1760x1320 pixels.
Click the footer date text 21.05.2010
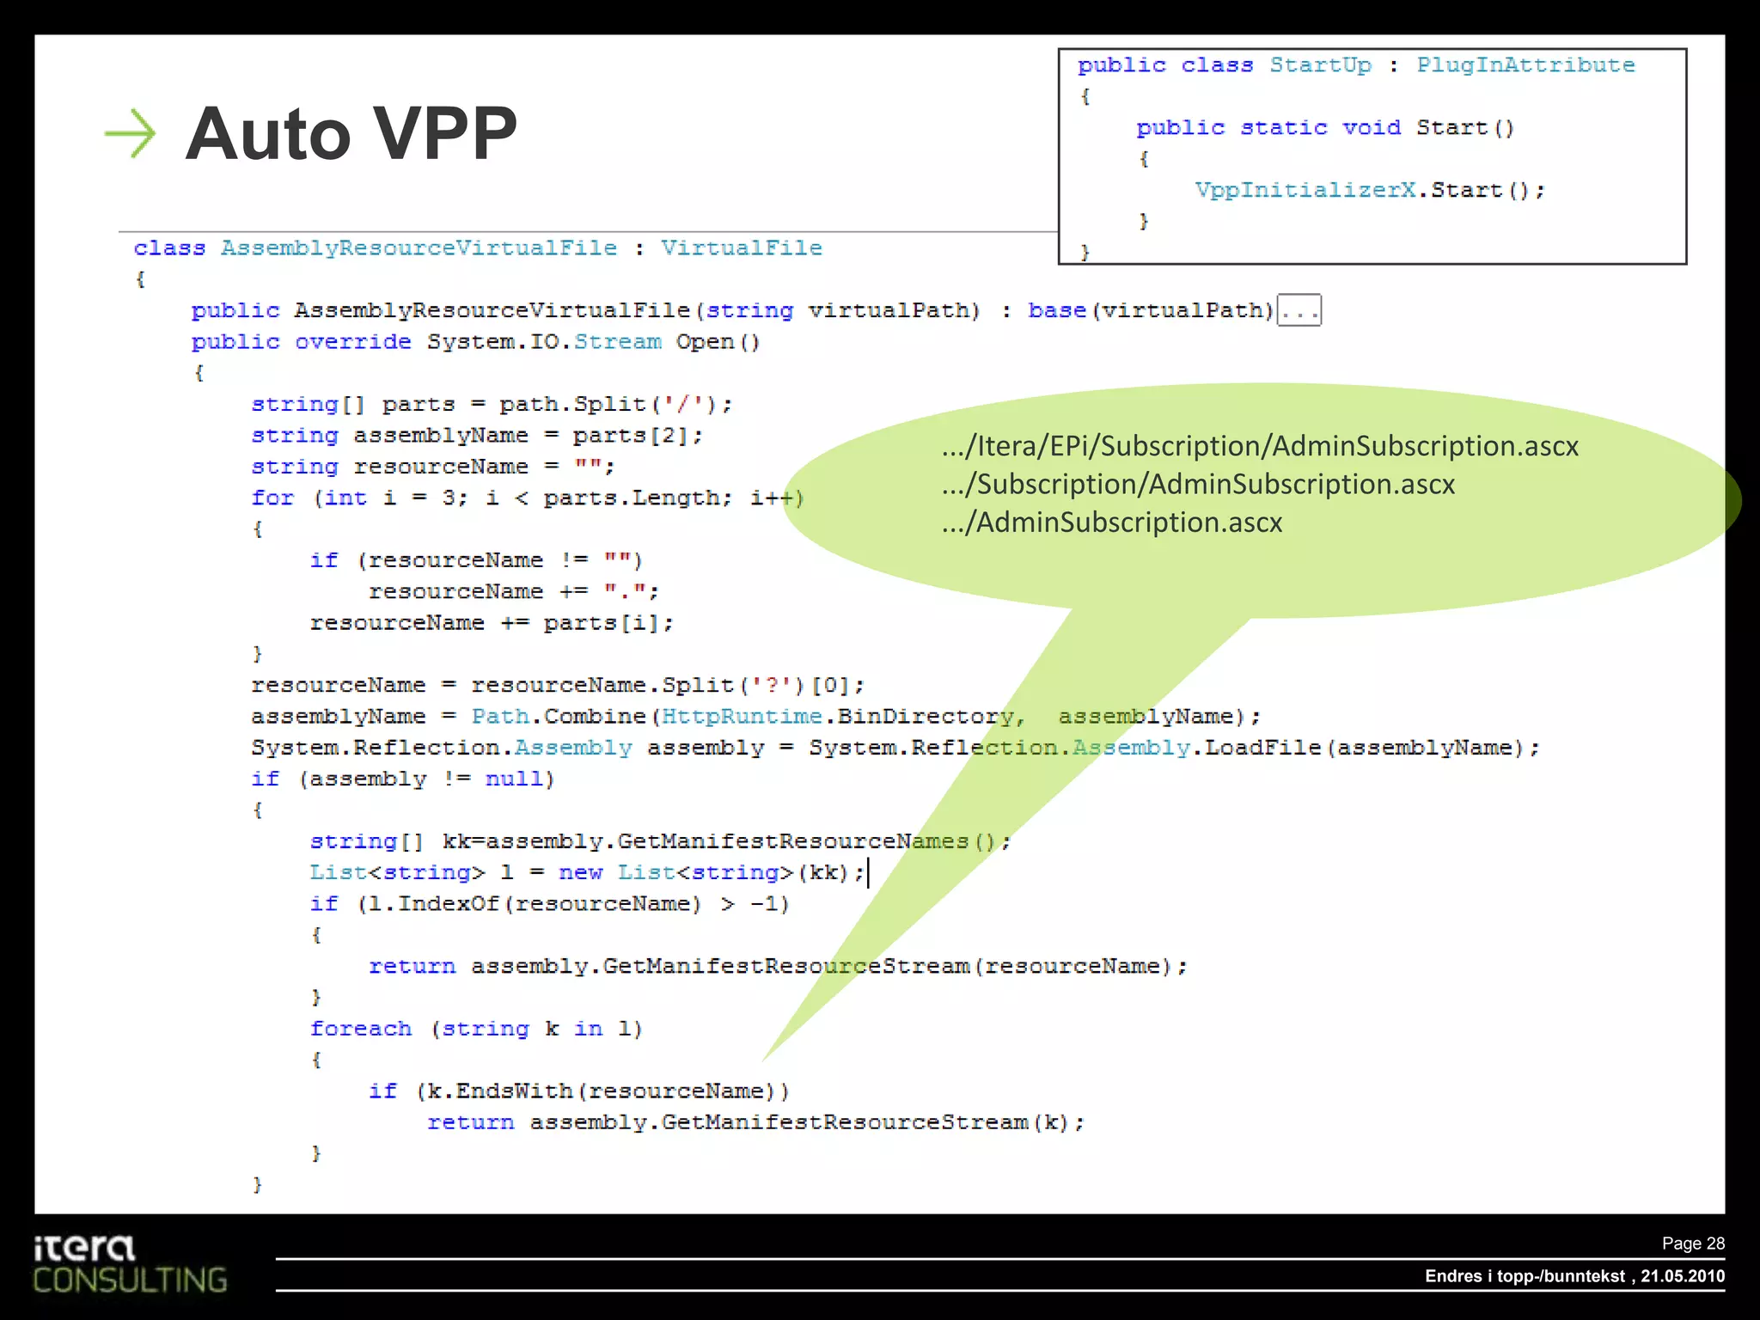click(1682, 1276)
